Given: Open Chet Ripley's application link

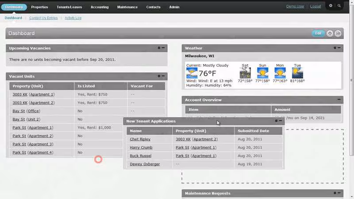Looking at the screenshot, I should (x=140, y=139).
